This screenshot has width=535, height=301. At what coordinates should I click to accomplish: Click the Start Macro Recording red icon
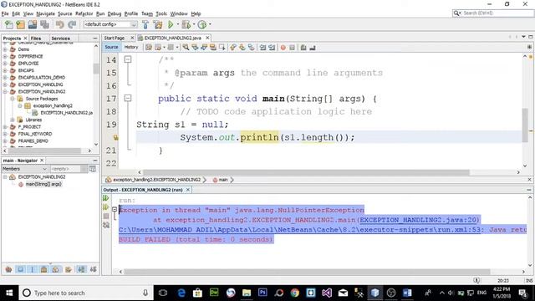283,48
